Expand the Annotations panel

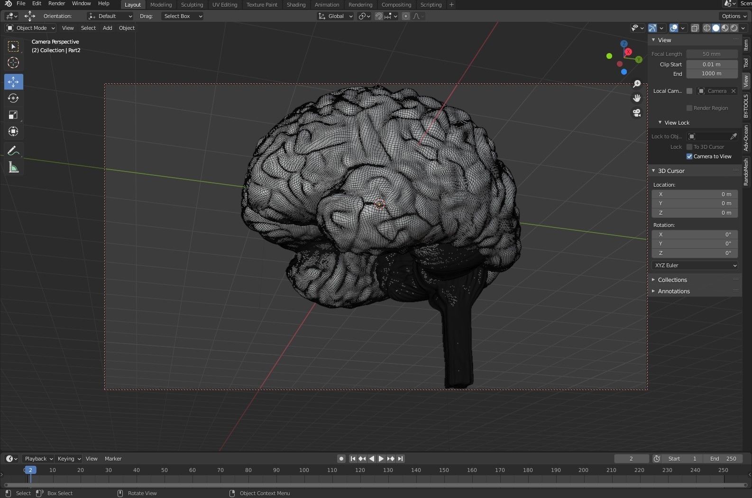(653, 291)
